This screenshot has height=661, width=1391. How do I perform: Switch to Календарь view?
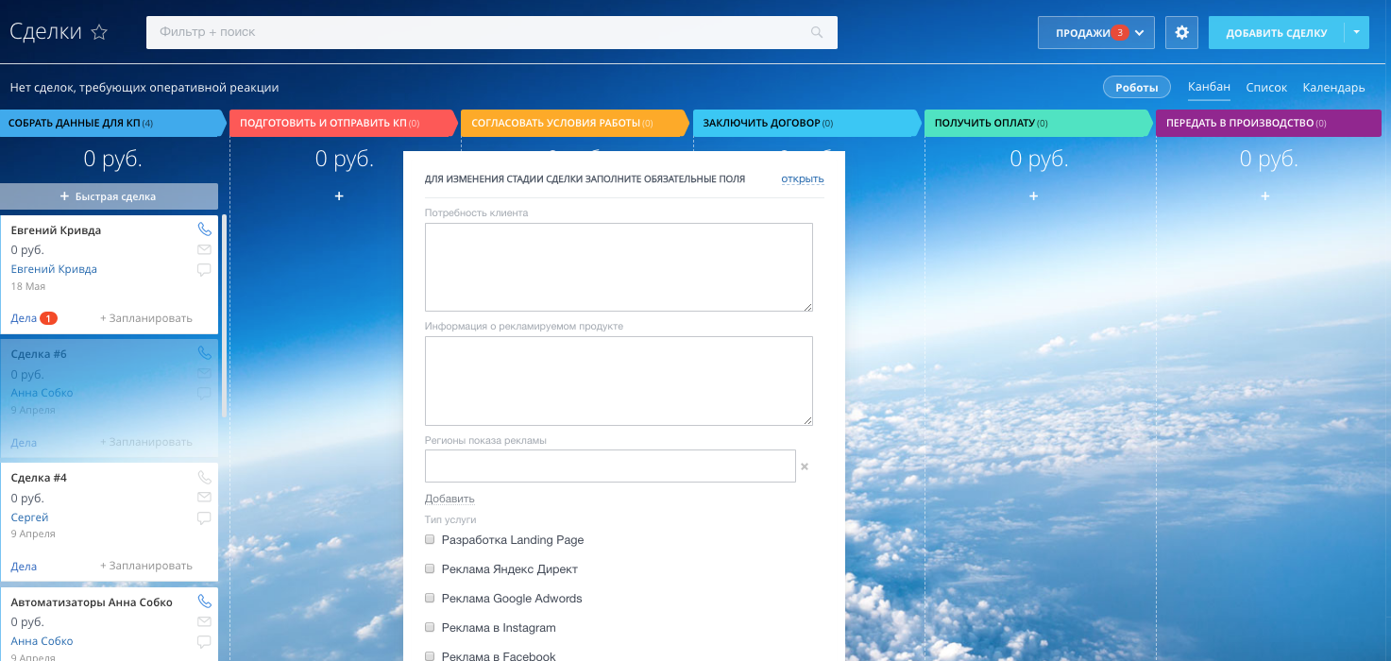click(x=1333, y=87)
